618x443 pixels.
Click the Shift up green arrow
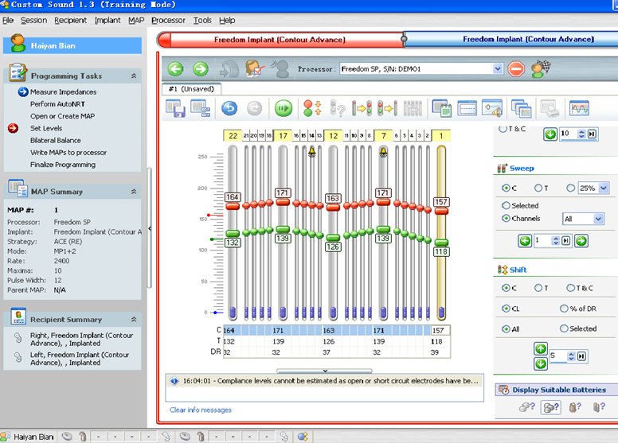541,348
